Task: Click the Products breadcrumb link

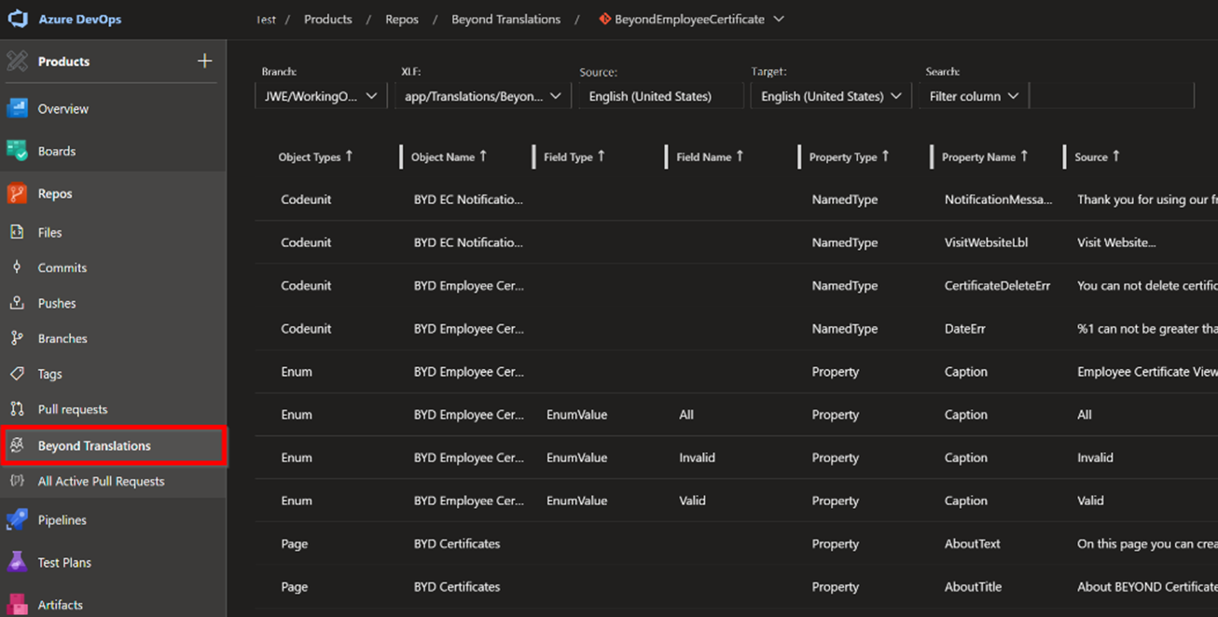Action: pos(327,19)
